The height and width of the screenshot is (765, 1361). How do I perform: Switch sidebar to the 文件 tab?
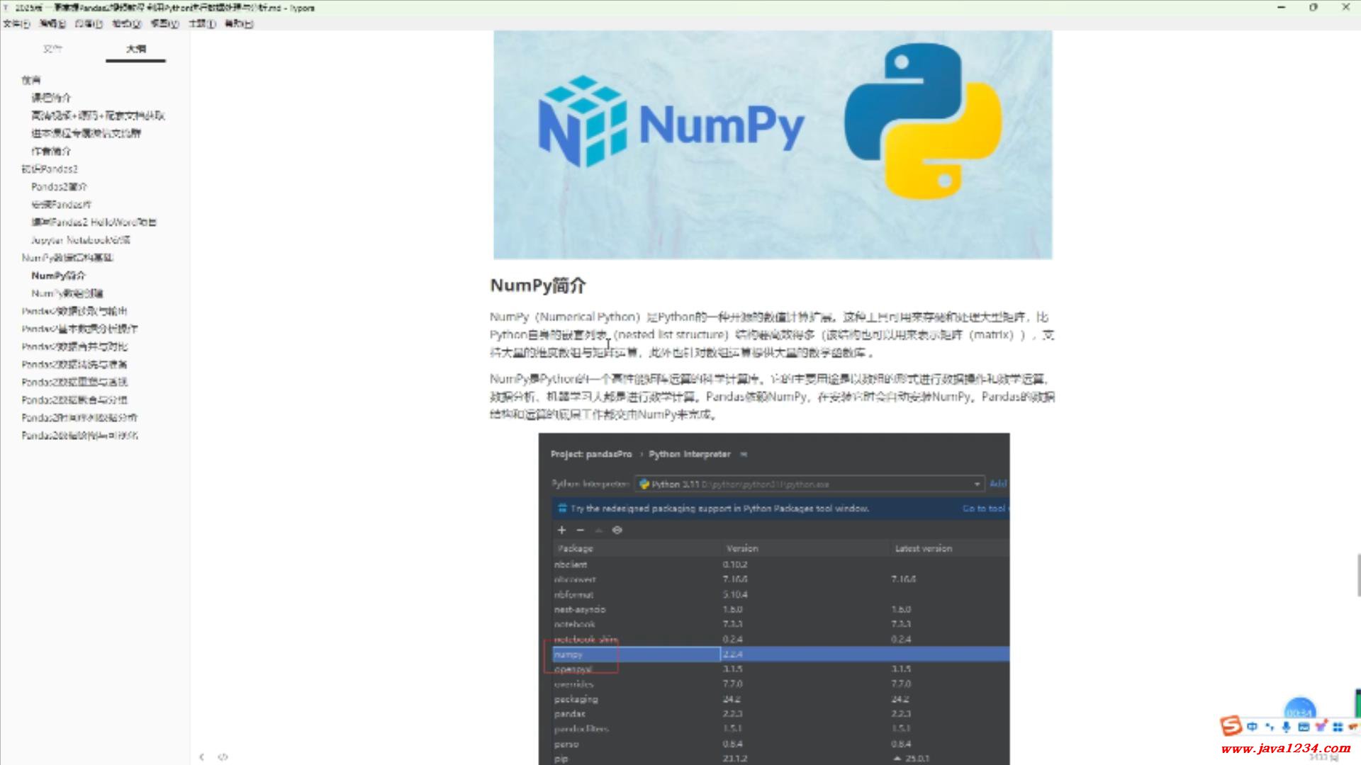point(52,49)
